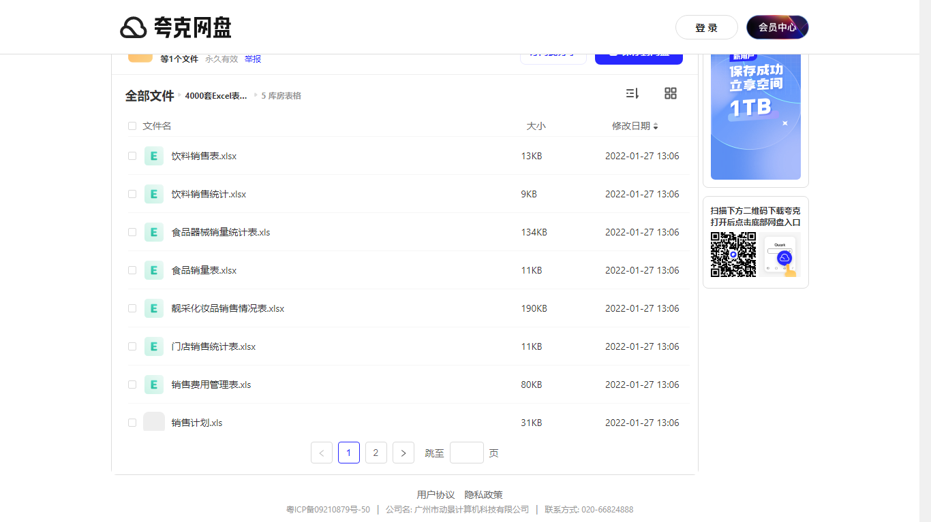Check the box for 靓采化妆品销售情况表.xlsx

pyautogui.click(x=132, y=308)
